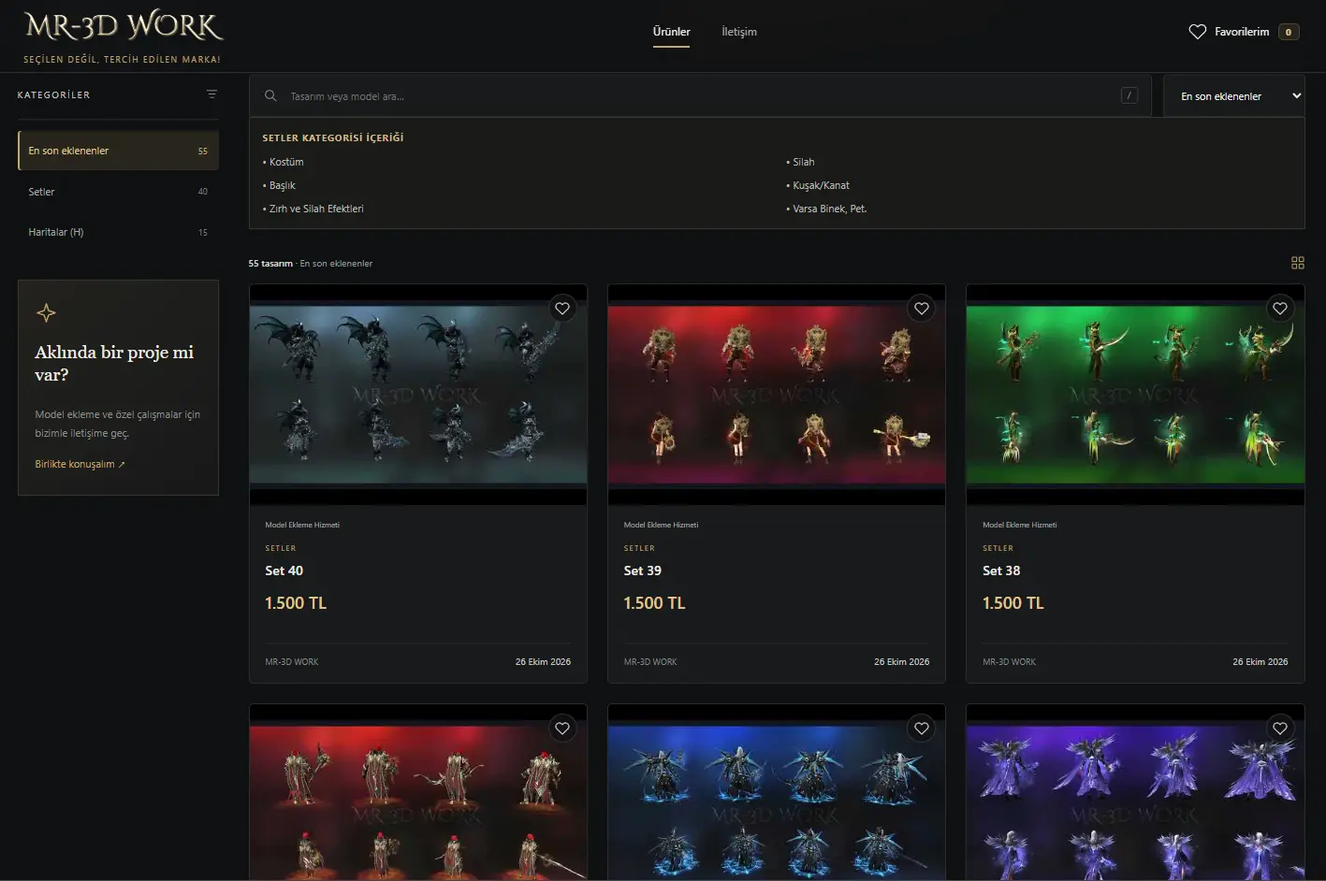Select the Setler category
Viewport: 1326px width, 881px height.
tap(118, 192)
